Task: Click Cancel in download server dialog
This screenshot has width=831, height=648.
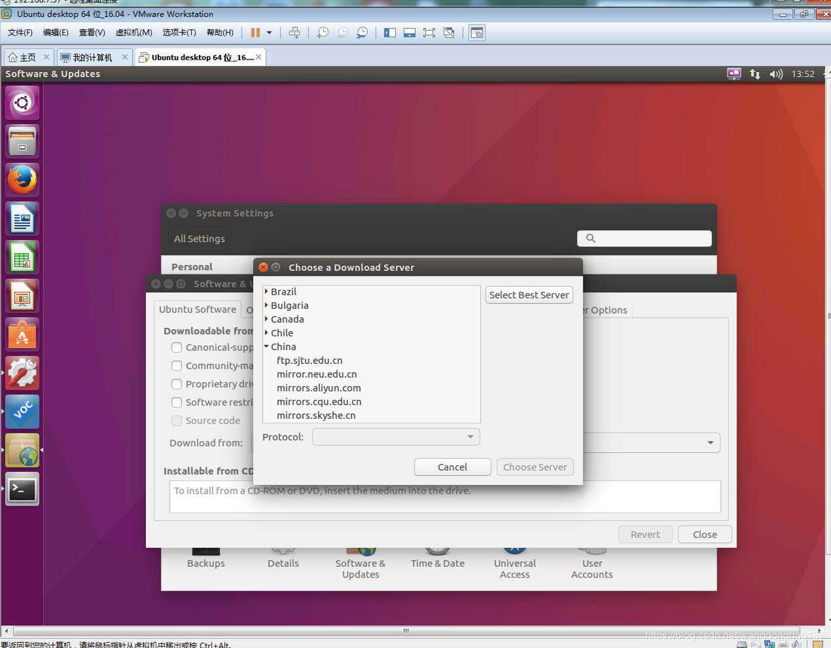Action: click(452, 467)
